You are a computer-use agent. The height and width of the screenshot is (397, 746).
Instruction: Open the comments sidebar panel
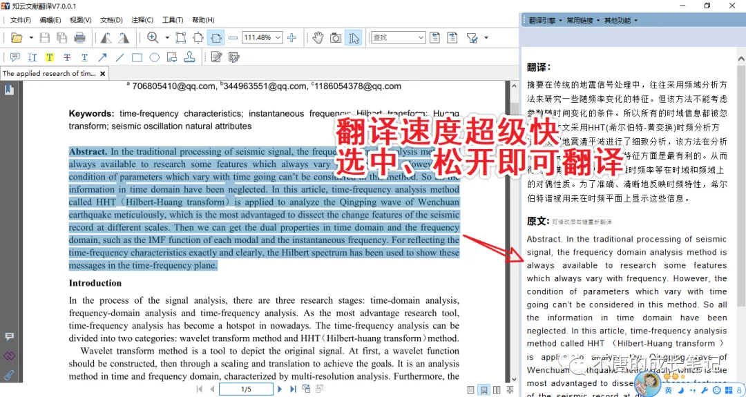click(x=9, y=337)
